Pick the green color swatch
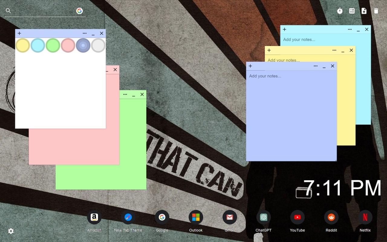 [x=53, y=45]
